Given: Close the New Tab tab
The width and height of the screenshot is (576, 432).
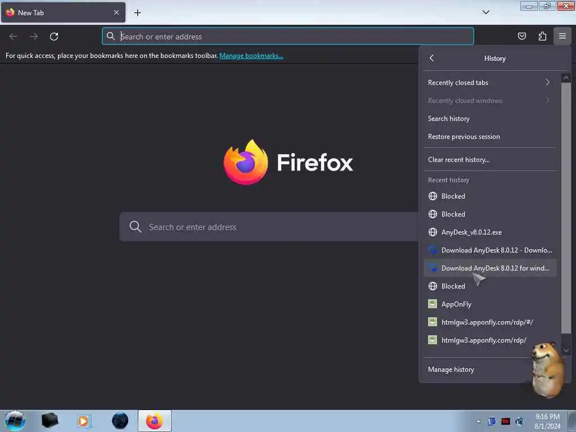Looking at the screenshot, I should point(116,12).
